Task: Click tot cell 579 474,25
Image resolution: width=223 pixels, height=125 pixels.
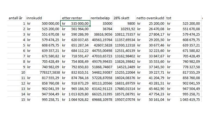Action: tap(184, 34)
